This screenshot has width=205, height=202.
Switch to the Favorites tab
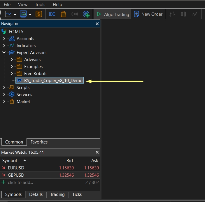pos(39,142)
